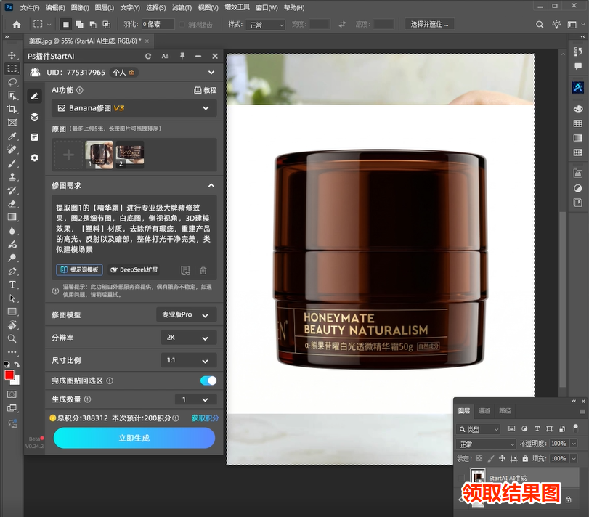
Task: Toggle the anti-alias checkbox
Action: [182, 25]
